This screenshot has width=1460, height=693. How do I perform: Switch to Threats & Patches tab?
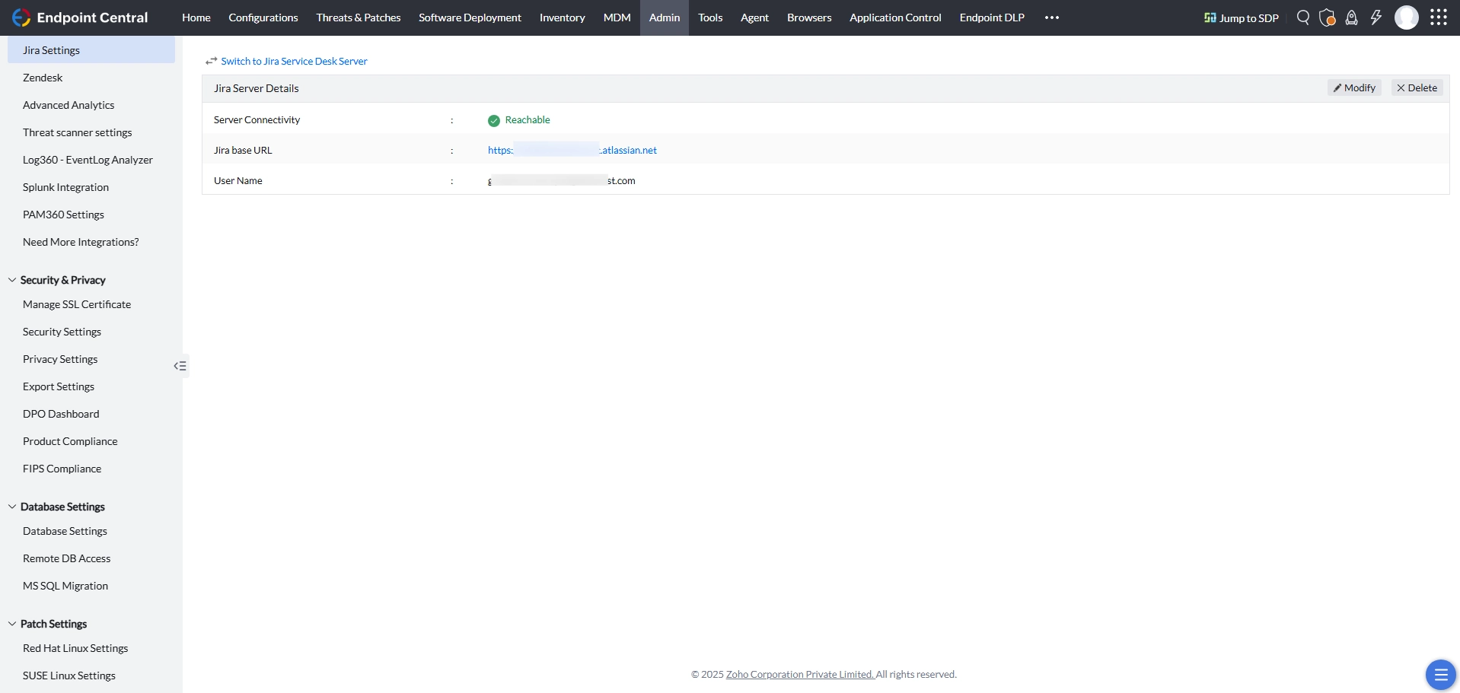pyautogui.click(x=359, y=17)
